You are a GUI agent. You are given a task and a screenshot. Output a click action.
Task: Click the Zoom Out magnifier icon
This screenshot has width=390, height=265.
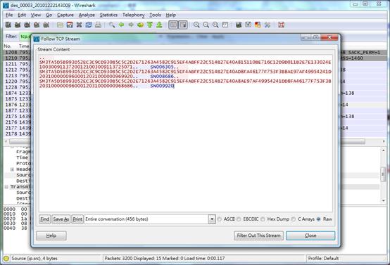(206, 25)
